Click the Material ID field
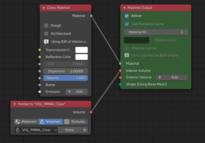 click(156, 32)
